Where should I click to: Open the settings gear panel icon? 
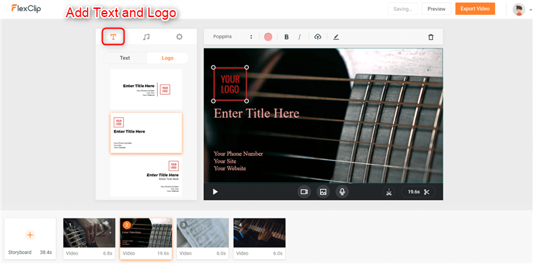point(179,37)
